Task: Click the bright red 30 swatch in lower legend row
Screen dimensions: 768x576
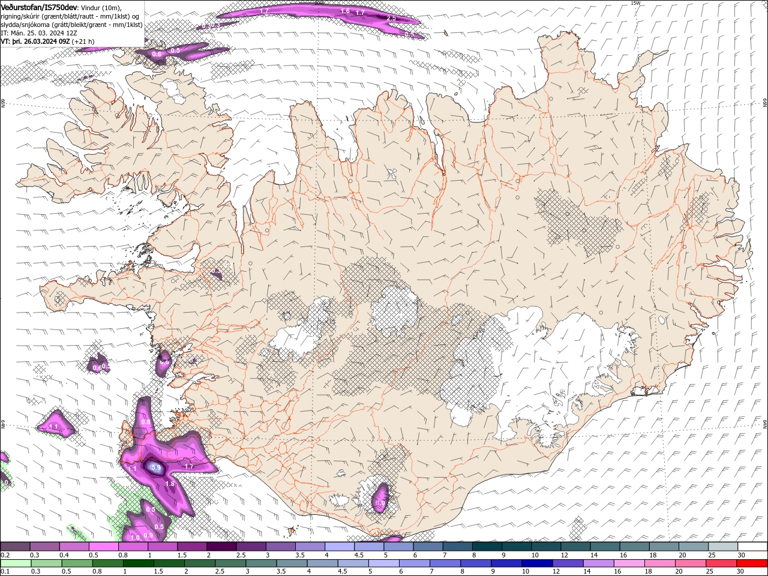Action: pos(752,563)
